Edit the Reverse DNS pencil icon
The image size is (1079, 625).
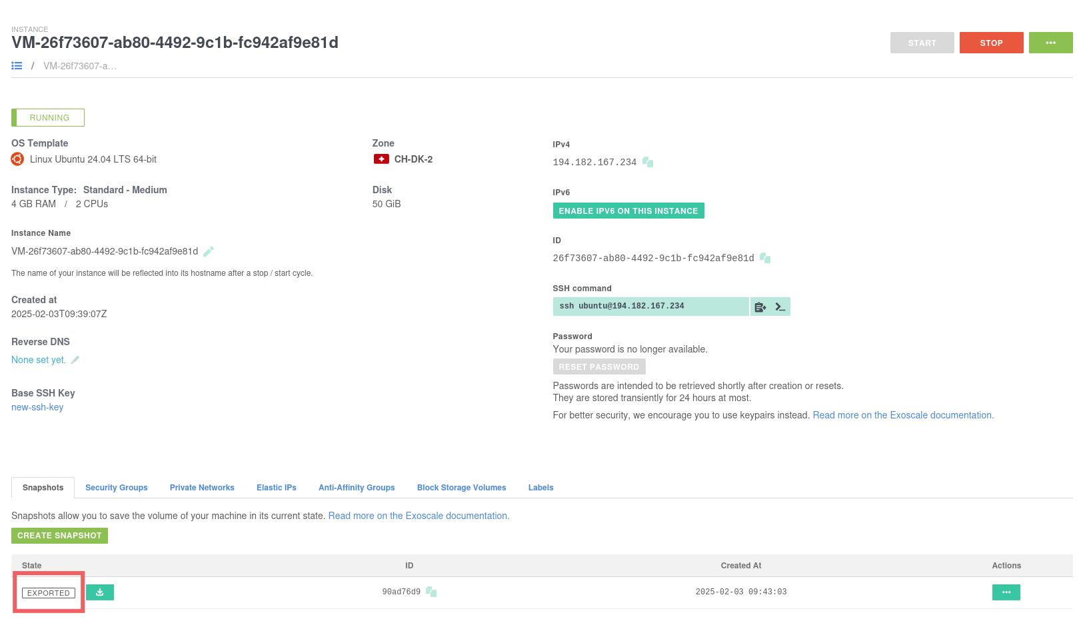point(75,360)
